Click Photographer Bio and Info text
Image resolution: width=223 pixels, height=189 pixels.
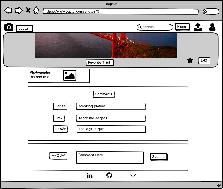(x=40, y=75)
